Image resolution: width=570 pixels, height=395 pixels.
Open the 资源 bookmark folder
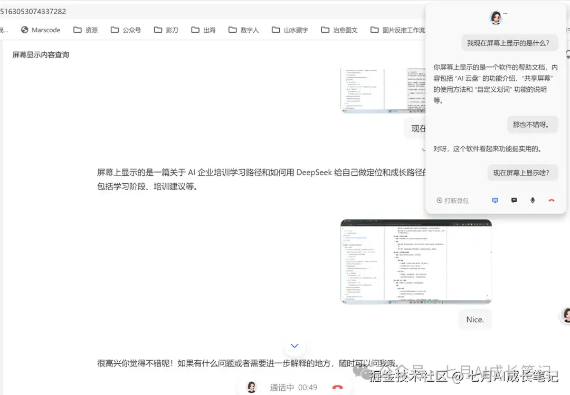coord(87,30)
